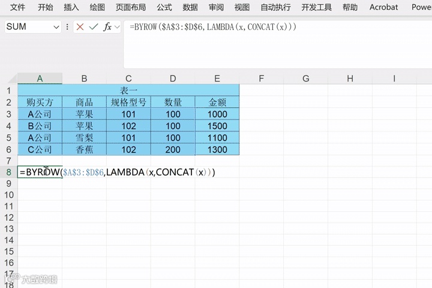Select row 8 header
Viewport: 432px width, 288px height.
coord(9,172)
